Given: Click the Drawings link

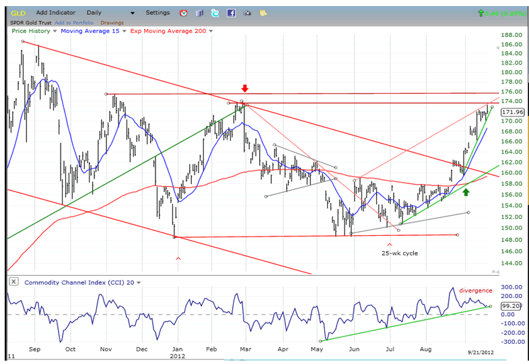Looking at the screenshot, I should point(111,22).
